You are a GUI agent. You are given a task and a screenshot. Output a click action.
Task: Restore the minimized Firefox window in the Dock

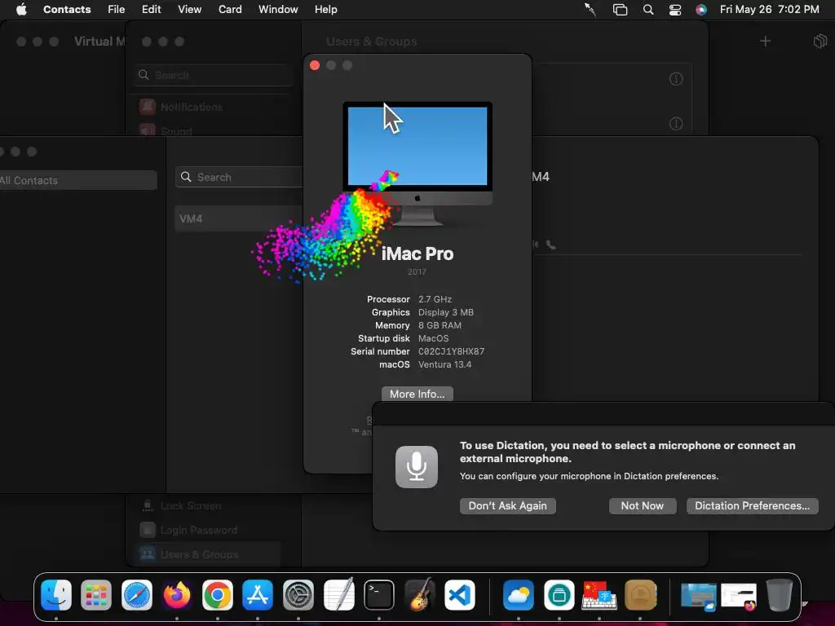tap(739, 596)
